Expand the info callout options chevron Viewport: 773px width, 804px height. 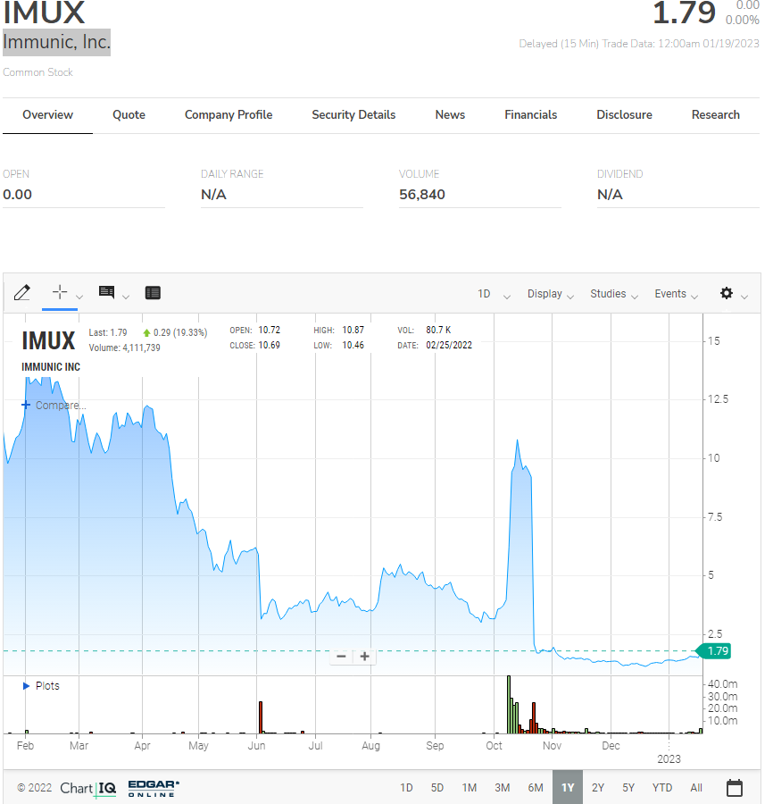coord(126,297)
